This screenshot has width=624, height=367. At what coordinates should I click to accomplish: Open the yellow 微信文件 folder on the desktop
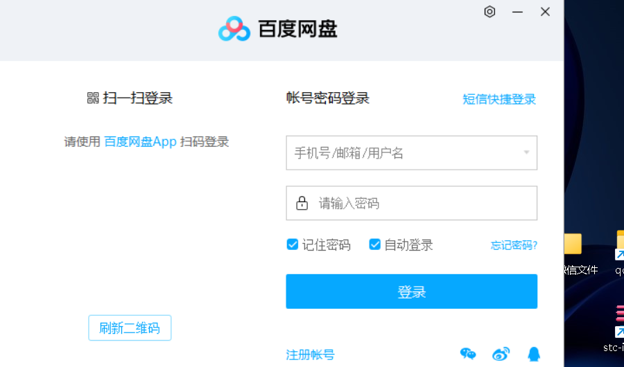[x=573, y=243]
